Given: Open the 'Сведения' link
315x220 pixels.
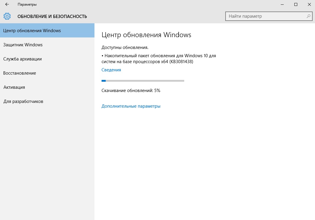Looking at the screenshot, I should pyautogui.click(x=111, y=70).
